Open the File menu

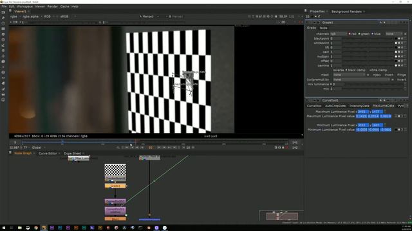[x=4, y=6]
